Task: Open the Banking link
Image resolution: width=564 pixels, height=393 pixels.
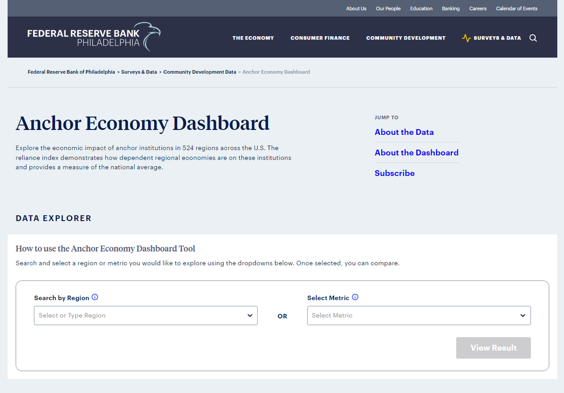Action: pos(451,8)
